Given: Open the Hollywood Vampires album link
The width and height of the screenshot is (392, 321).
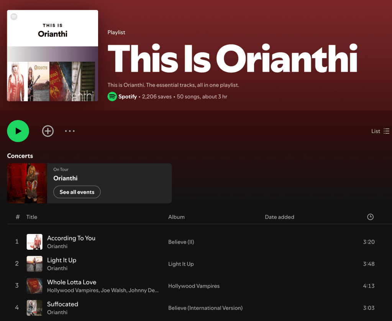Looking at the screenshot, I should 194,286.
